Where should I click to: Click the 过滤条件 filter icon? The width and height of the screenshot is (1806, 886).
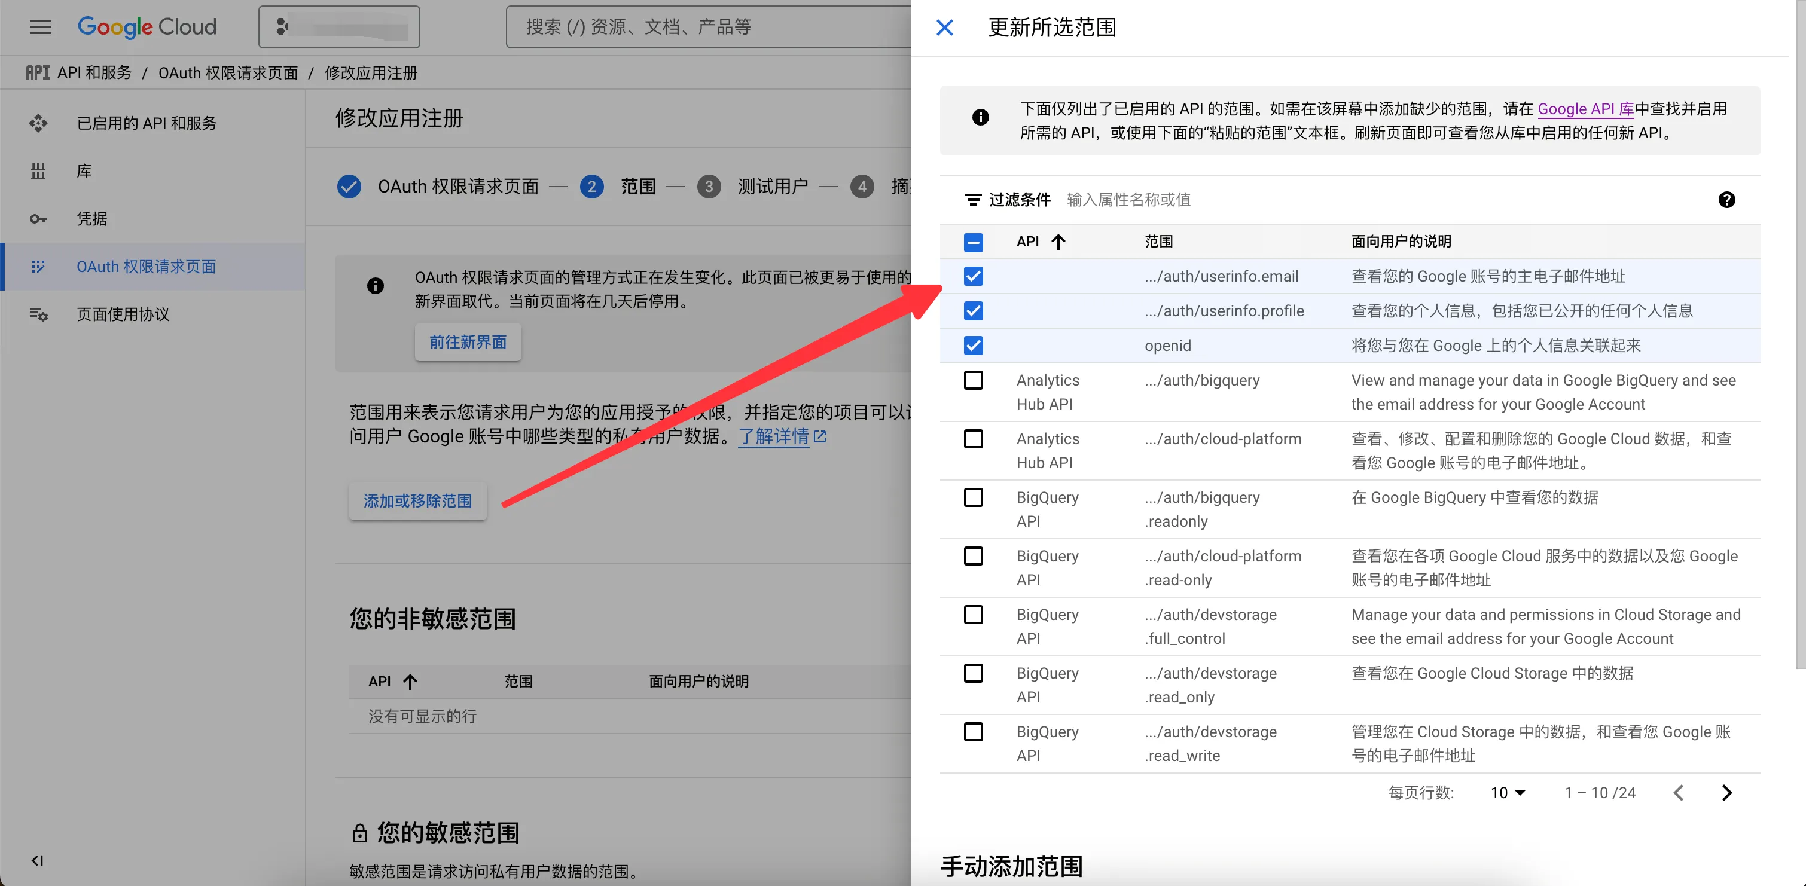click(x=972, y=200)
